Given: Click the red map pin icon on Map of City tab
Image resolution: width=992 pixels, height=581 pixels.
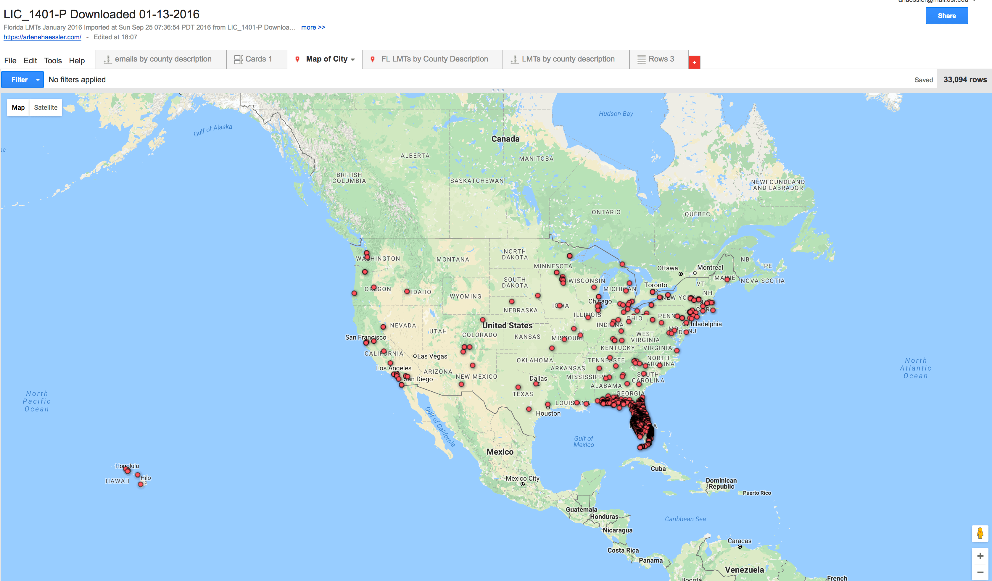Looking at the screenshot, I should coord(297,59).
